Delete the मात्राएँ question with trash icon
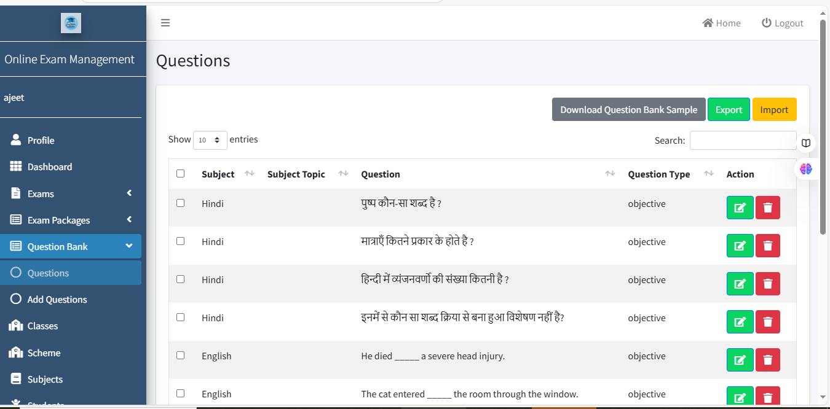 tap(767, 246)
